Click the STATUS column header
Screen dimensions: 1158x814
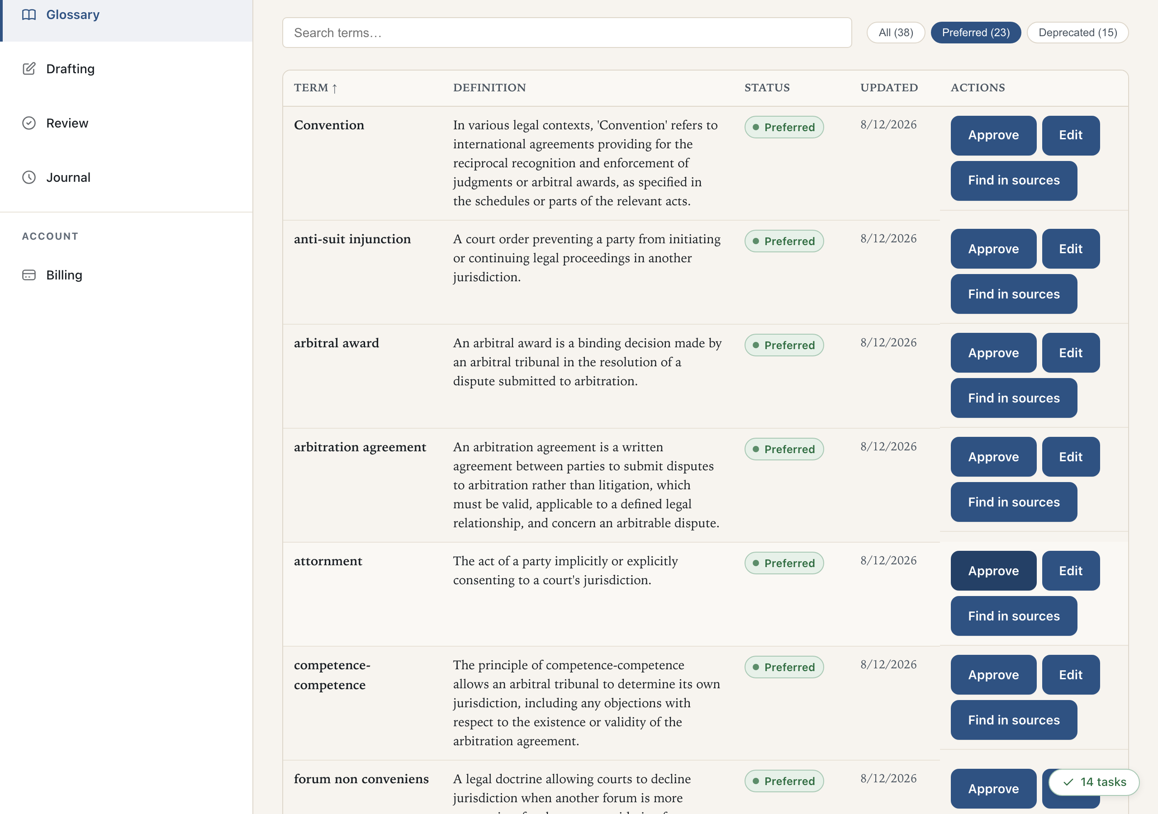767,88
